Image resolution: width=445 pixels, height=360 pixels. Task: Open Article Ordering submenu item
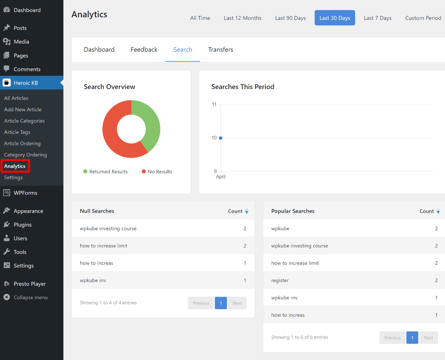click(x=22, y=143)
